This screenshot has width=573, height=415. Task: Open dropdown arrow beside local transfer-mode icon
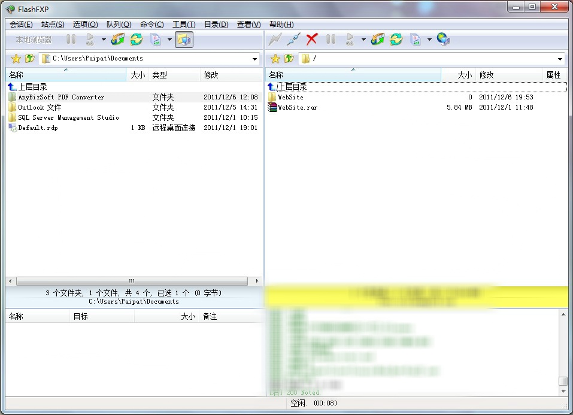[x=169, y=40]
